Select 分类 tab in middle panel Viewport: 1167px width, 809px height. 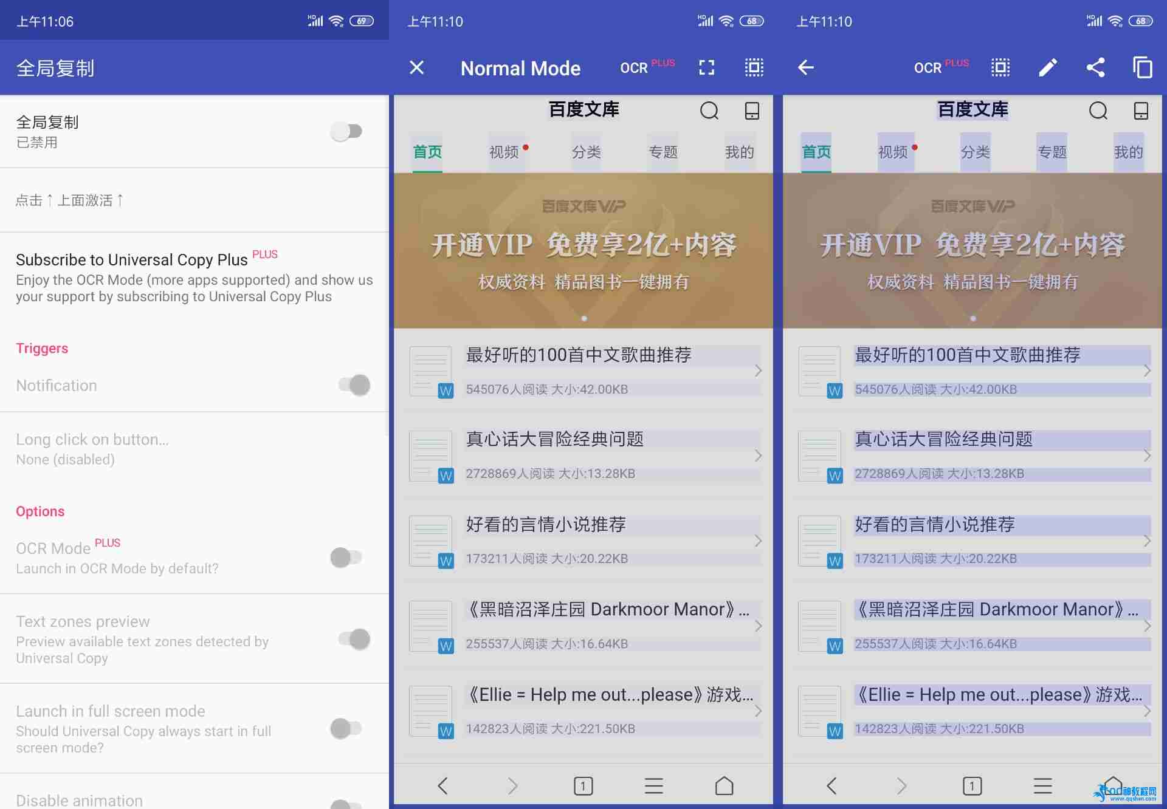(587, 152)
